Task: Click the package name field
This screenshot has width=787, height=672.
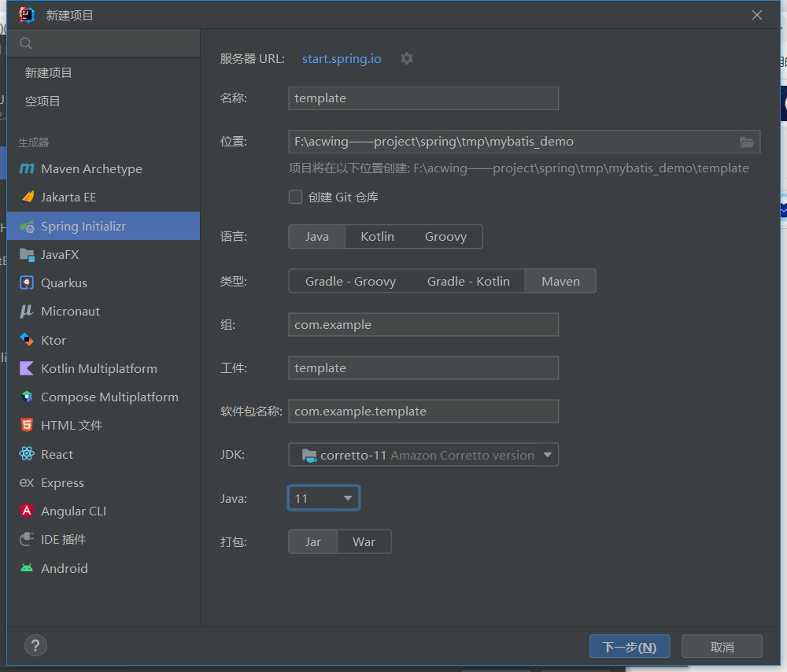Action: [x=423, y=411]
